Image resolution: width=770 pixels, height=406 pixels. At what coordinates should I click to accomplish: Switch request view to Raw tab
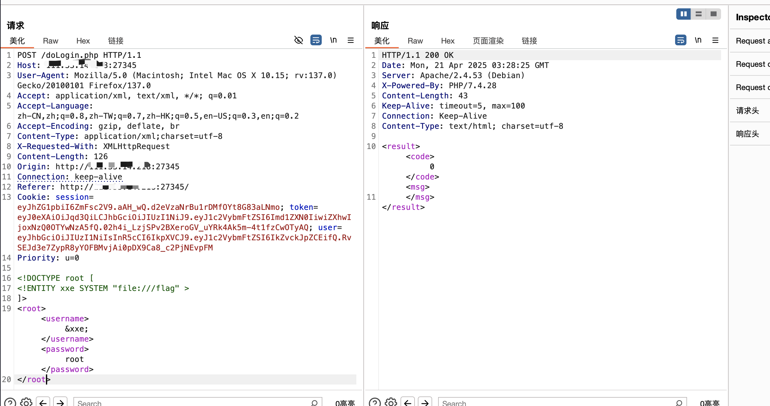[50, 41]
